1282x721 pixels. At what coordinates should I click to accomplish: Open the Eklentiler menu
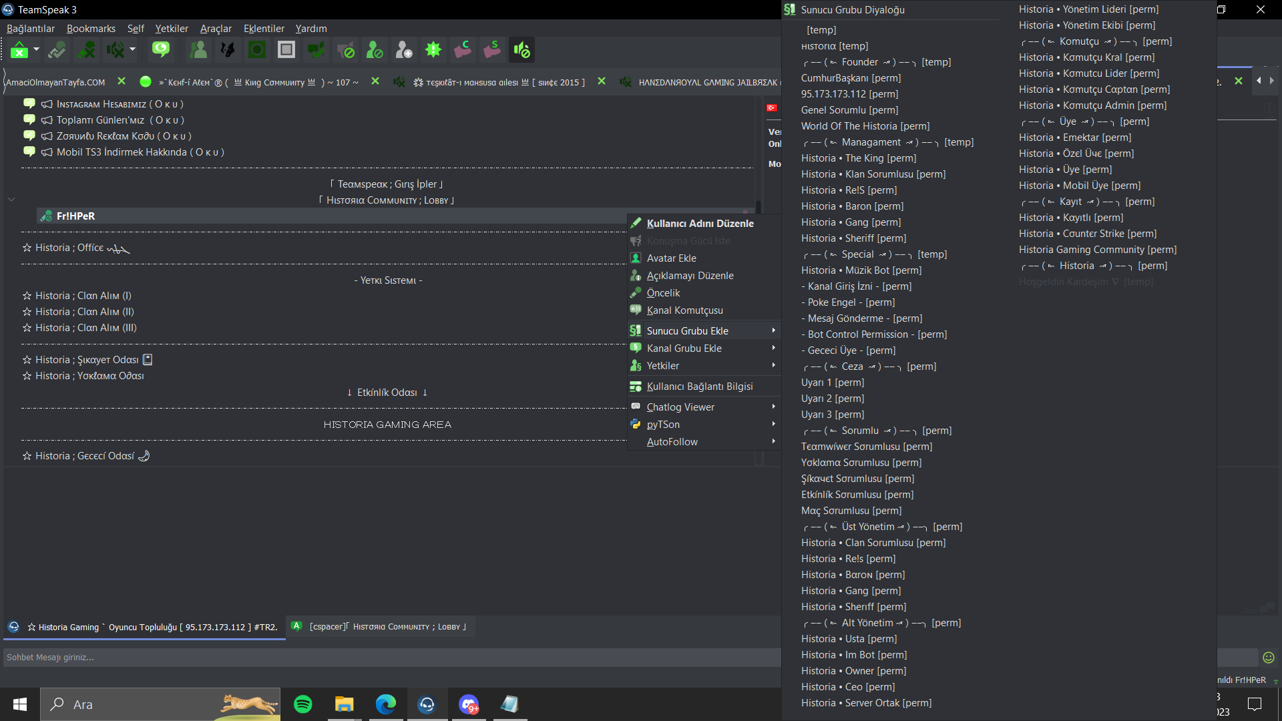264,29
